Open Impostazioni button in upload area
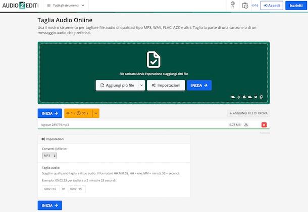The image size is (308, 212). [166, 85]
